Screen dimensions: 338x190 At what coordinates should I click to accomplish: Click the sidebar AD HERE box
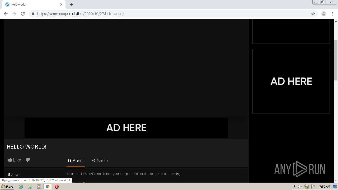click(x=291, y=81)
